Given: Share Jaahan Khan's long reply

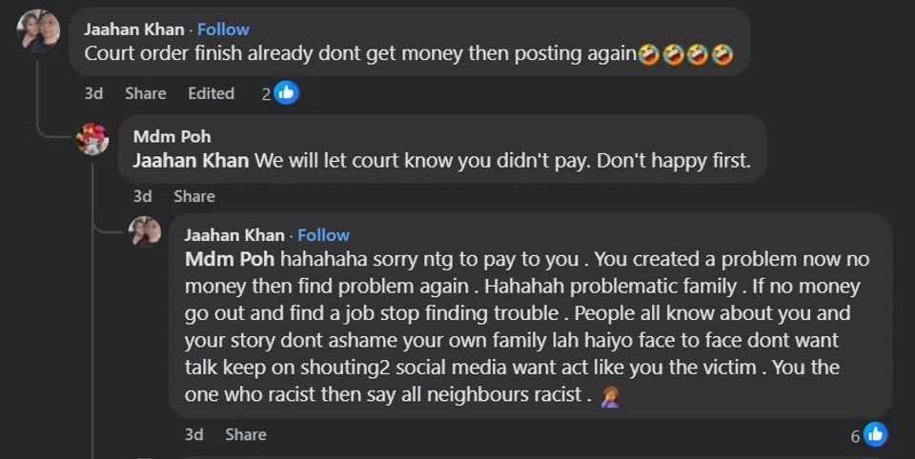Looking at the screenshot, I should (245, 434).
